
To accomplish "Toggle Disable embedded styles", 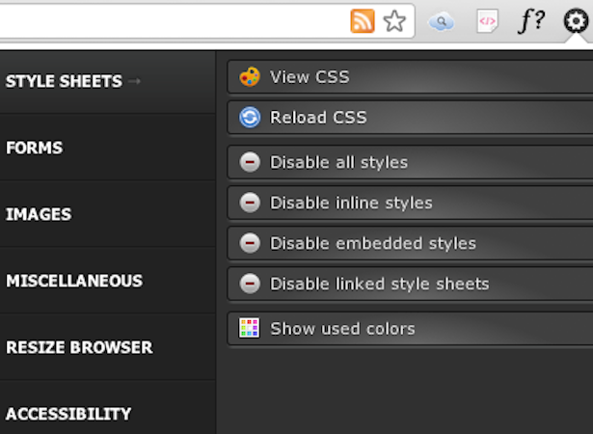I will point(410,243).
